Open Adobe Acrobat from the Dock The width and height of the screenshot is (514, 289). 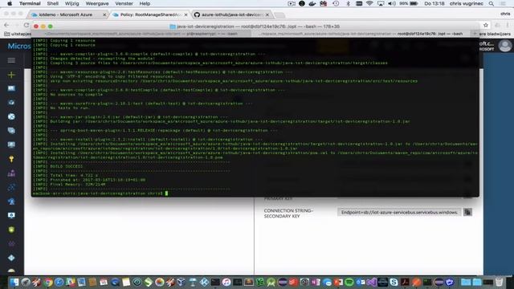(x=405, y=283)
